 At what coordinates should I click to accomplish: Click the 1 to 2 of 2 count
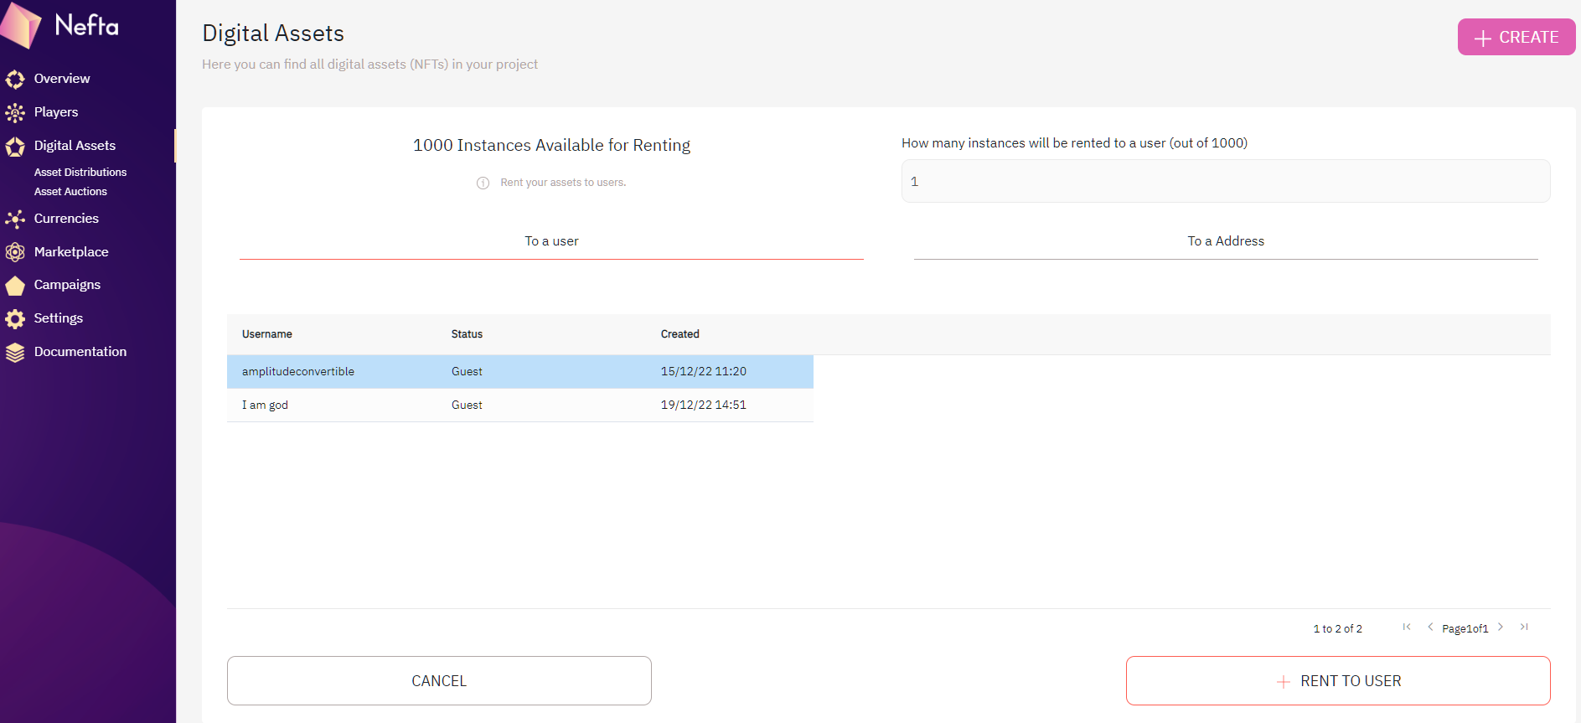click(x=1337, y=628)
